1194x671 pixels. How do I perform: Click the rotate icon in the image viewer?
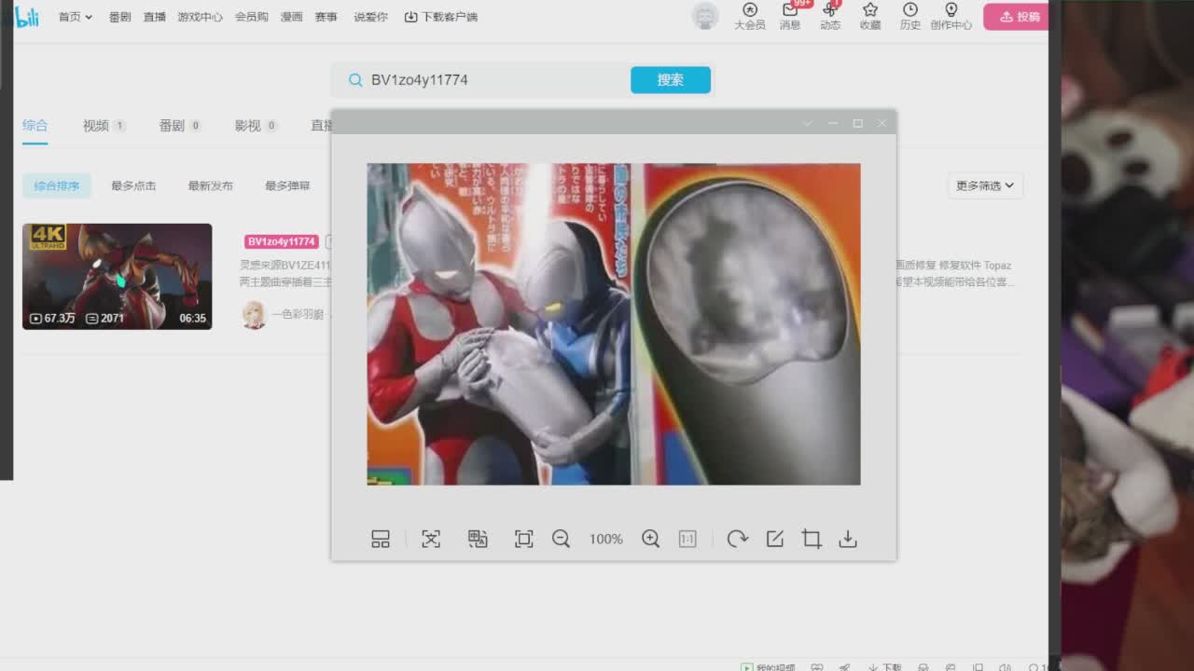point(738,539)
